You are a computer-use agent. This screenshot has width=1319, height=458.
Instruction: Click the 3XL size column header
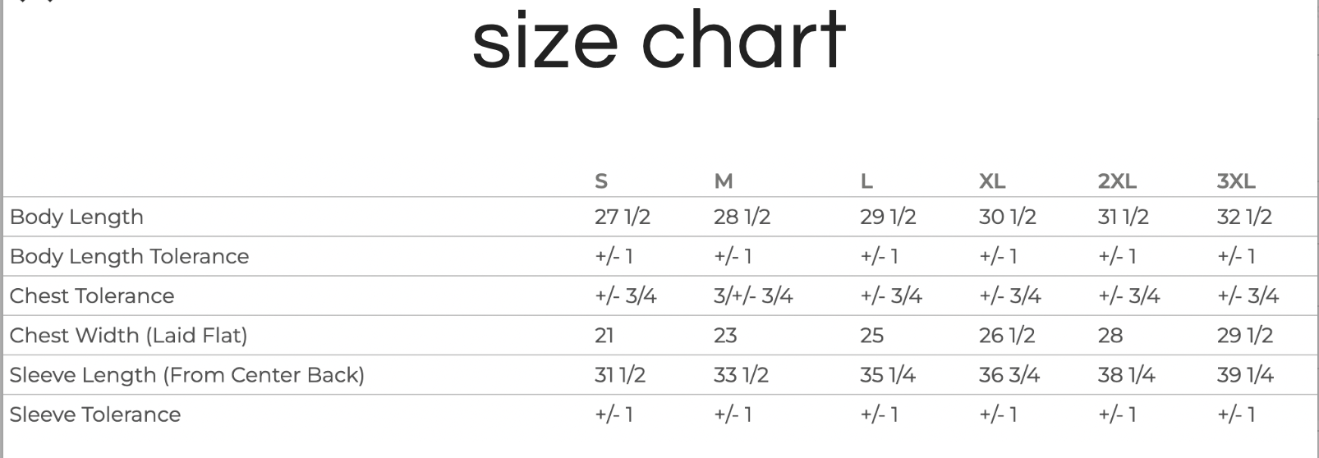[x=1236, y=181]
